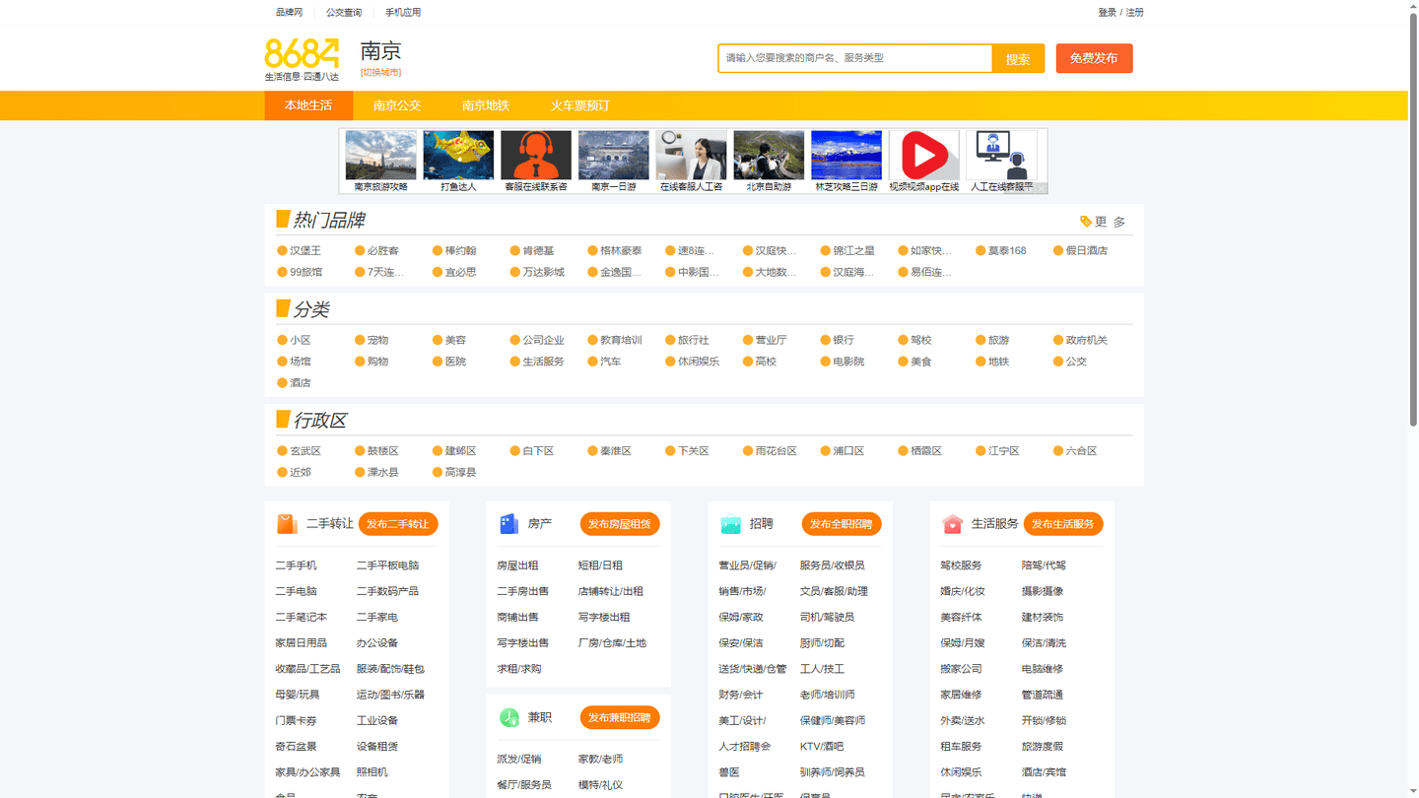Click the tag icon beside 更多

1086,222
